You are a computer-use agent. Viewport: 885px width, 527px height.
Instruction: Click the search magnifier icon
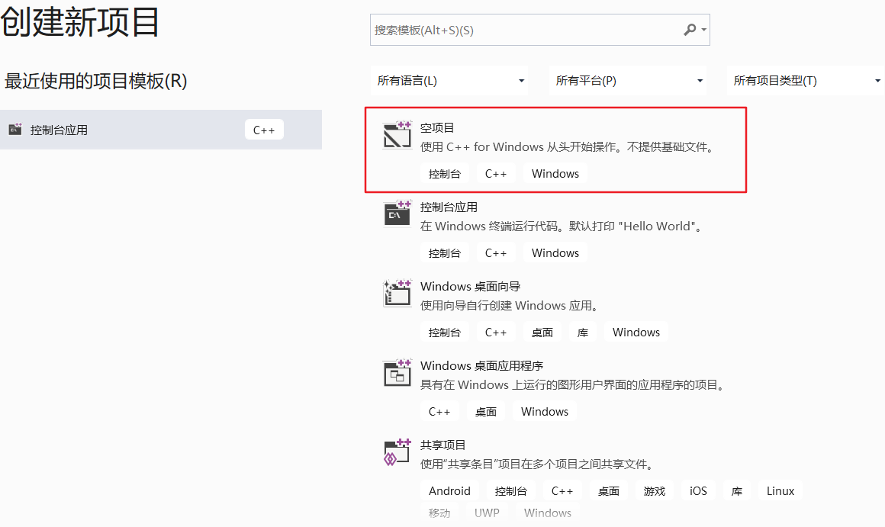point(689,29)
